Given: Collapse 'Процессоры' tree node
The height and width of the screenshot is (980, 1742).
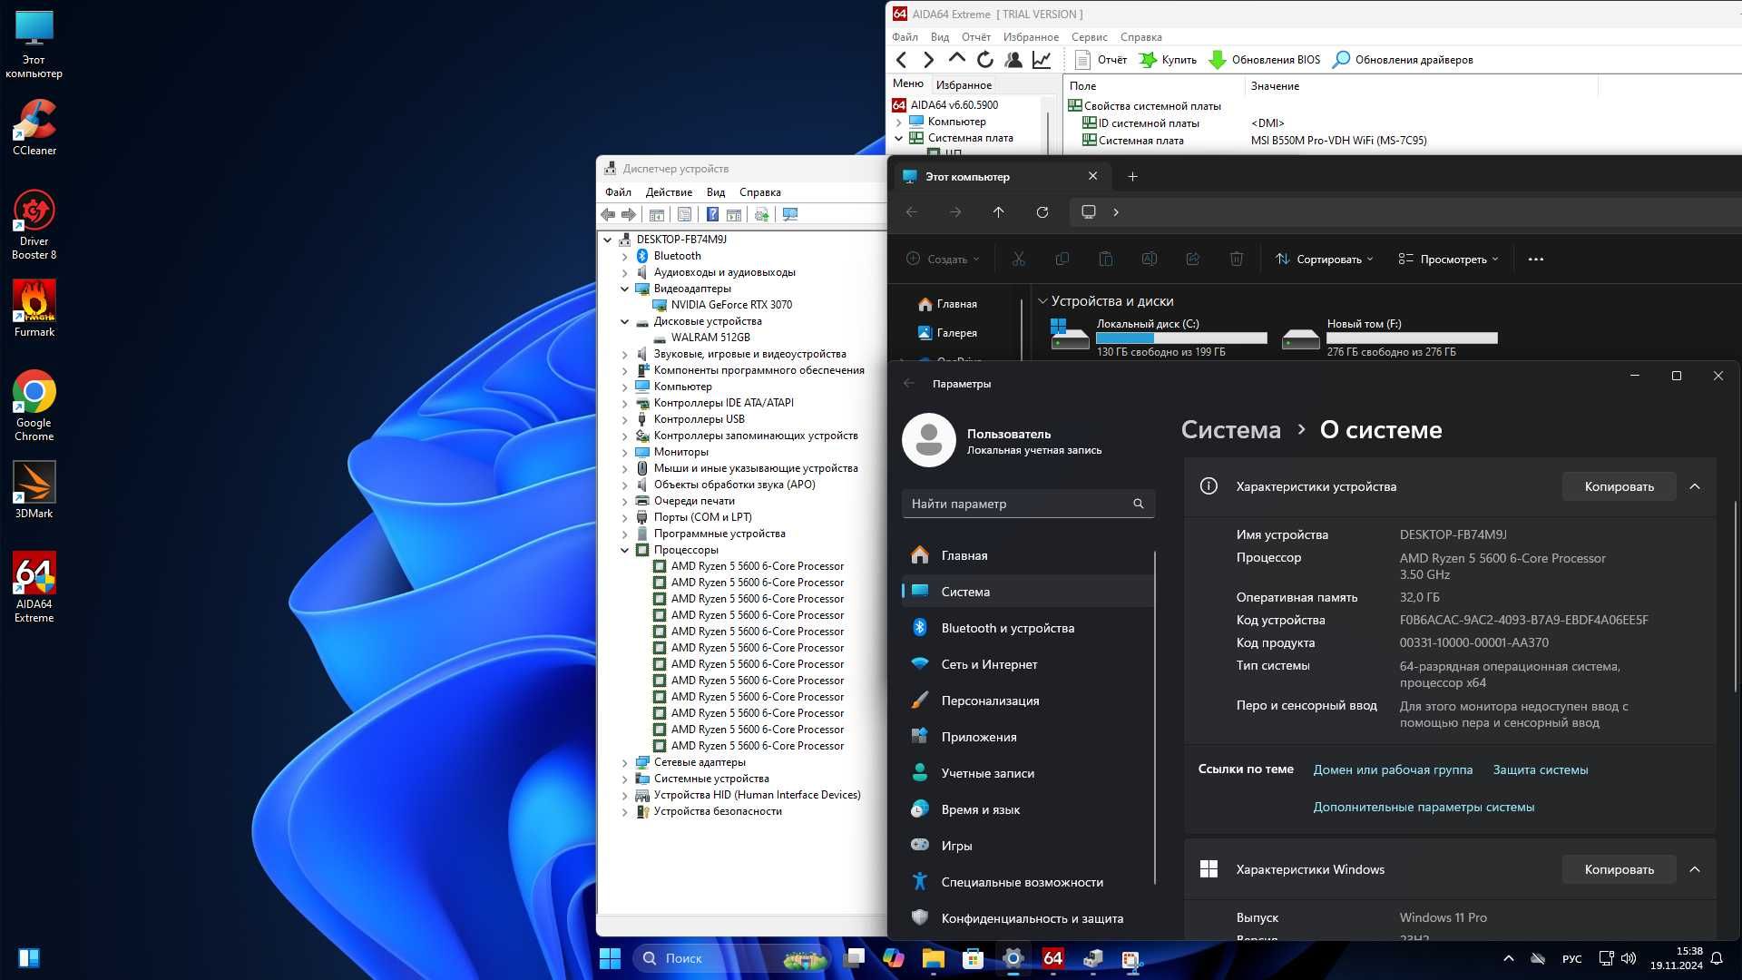Looking at the screenshot, I should [x=624, y=550].
